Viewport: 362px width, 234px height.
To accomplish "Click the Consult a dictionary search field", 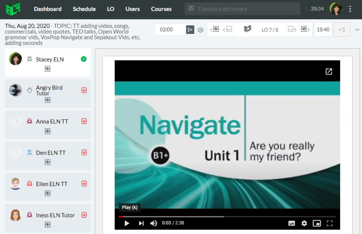I will (x=242, y=9).
